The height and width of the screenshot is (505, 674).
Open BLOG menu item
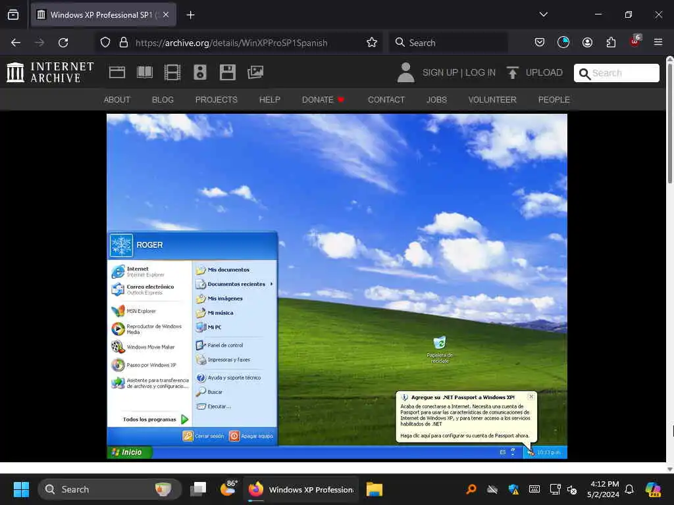[163, 100]
